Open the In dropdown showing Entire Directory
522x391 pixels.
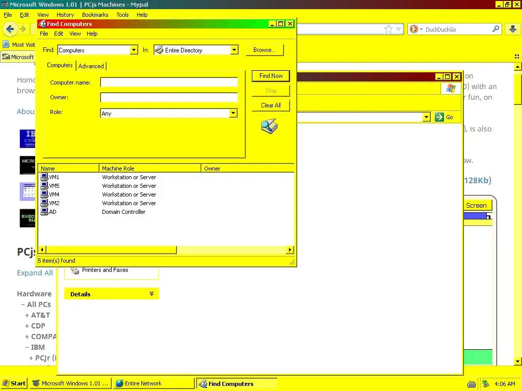[x=234, y=50]
